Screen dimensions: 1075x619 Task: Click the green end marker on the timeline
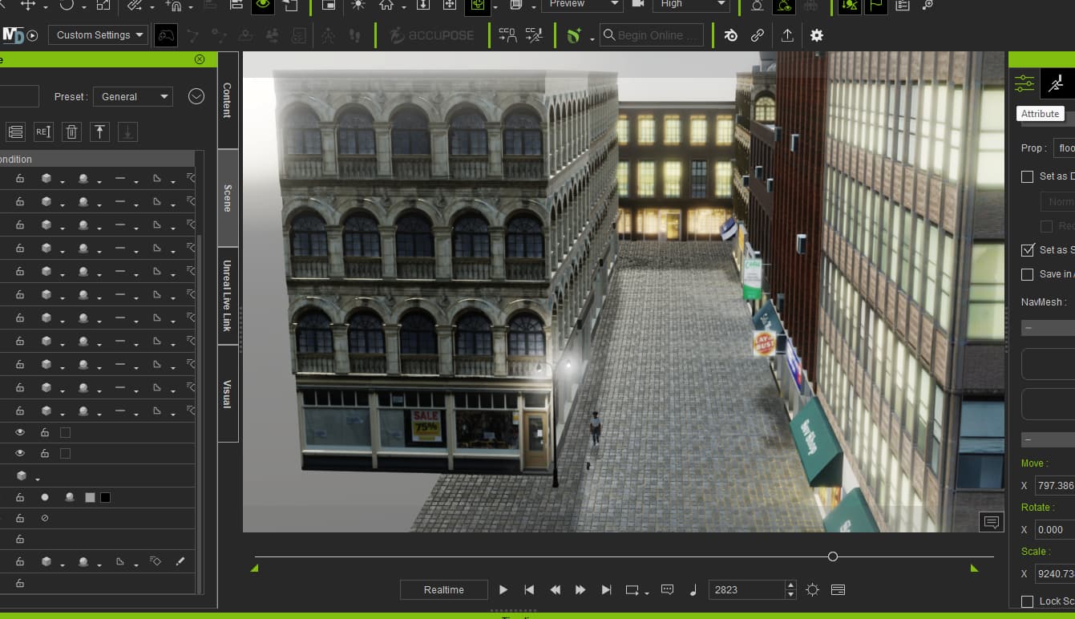pyautogui.click(x=975, y=568)
